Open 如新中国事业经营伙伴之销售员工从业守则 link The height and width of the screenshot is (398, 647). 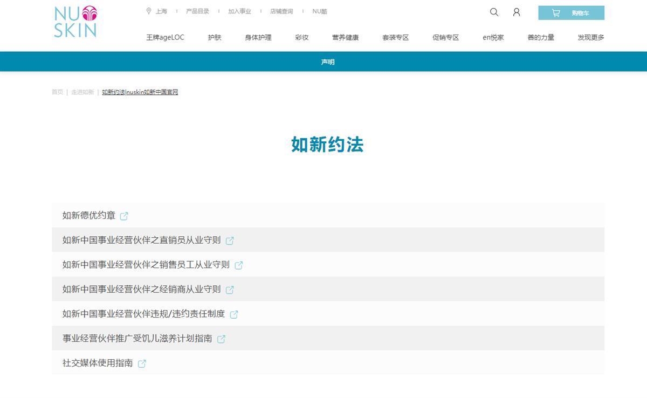(146, 265)
